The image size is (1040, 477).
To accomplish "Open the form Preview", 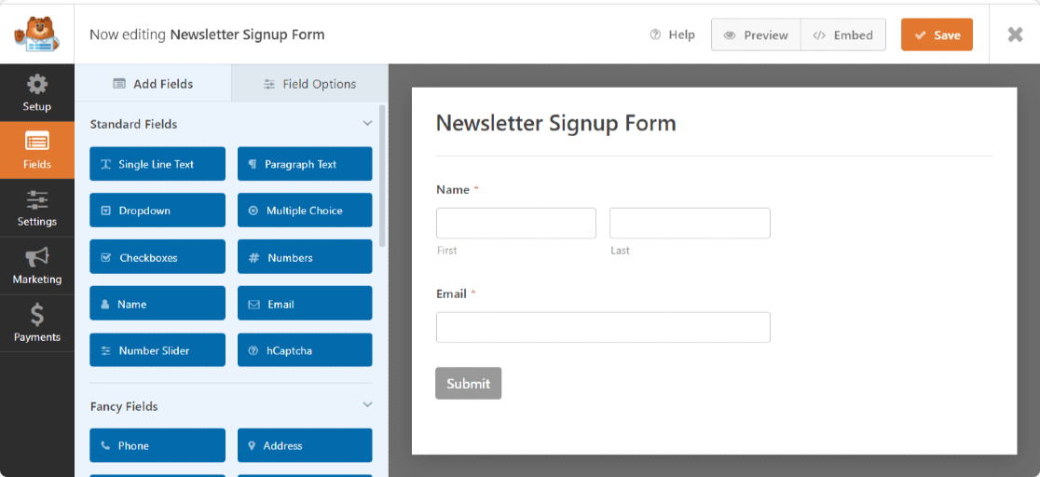I will coord(756,34).
